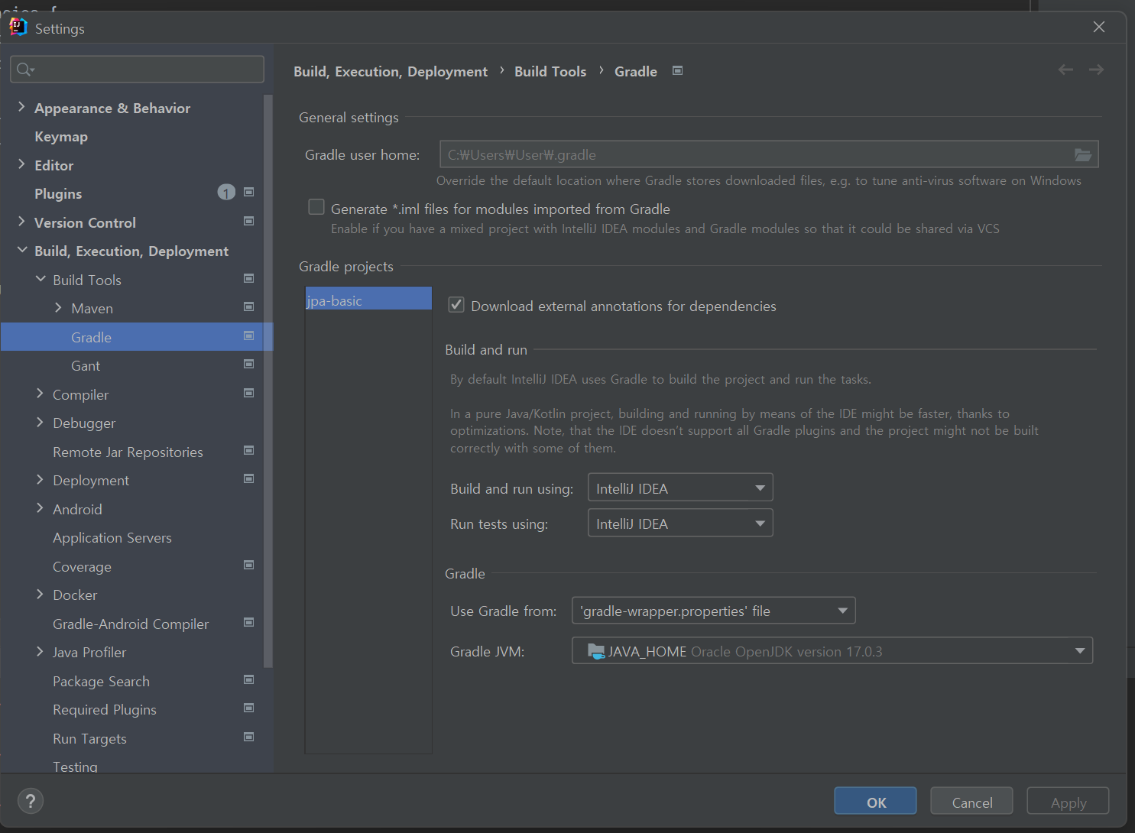Select jpa-basic in Gradle projects list
This screenshot has width=1135, height=833.
(x=368, y=299)
